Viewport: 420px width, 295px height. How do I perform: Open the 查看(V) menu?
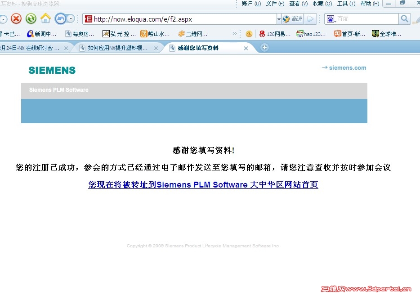298,4
